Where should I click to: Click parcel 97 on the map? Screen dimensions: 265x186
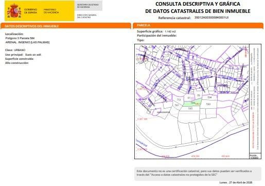pos(189,98)
